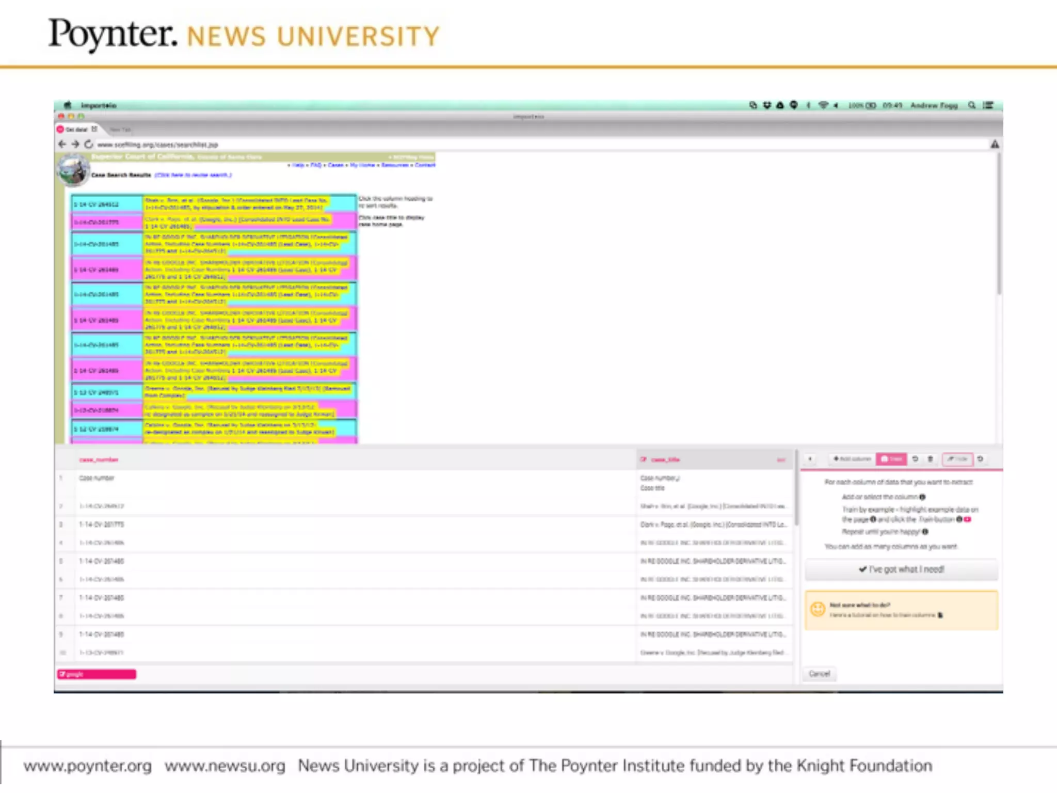Click the undo icon beside Train

pyautogui.click(x=915, y=459)
